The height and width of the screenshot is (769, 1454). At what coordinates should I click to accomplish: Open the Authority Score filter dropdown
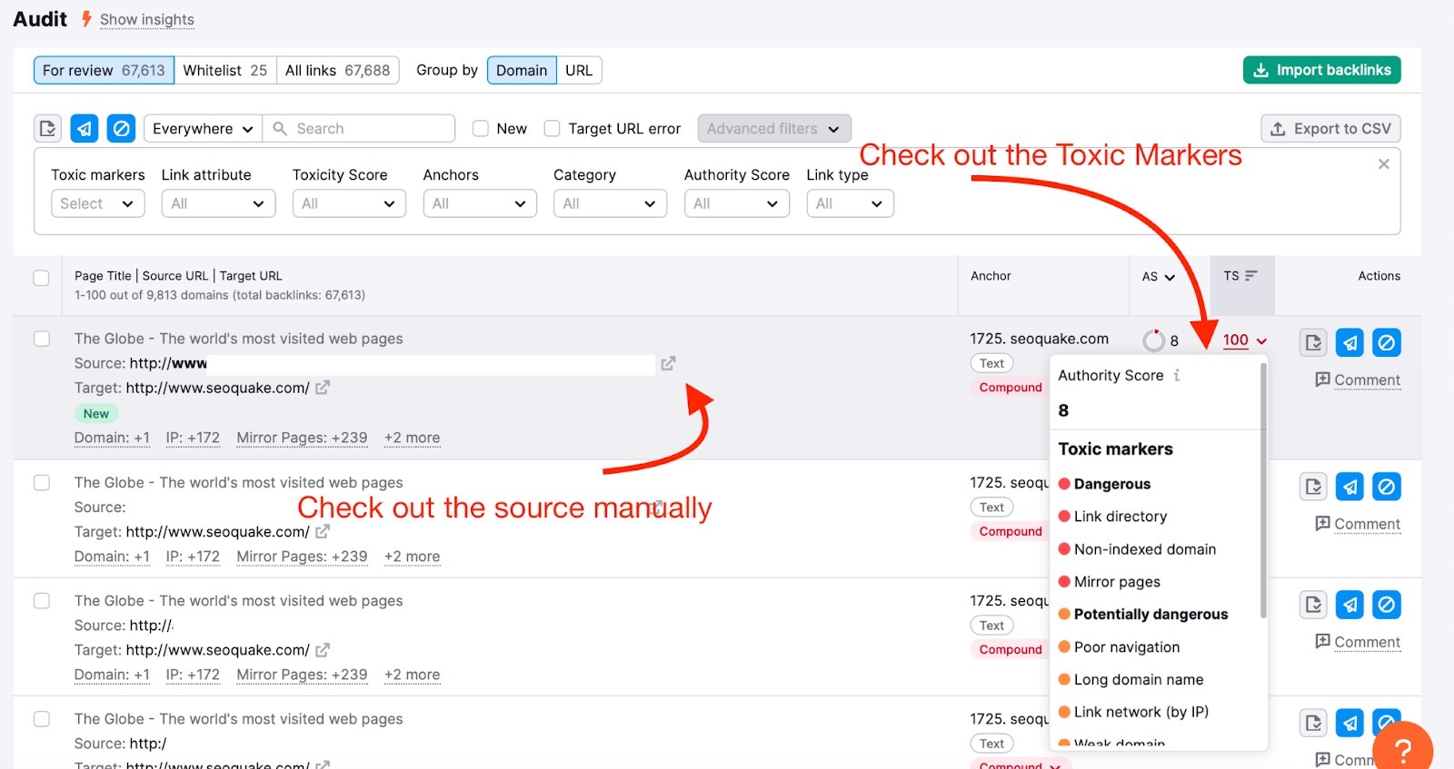click(x=737, y=203)
